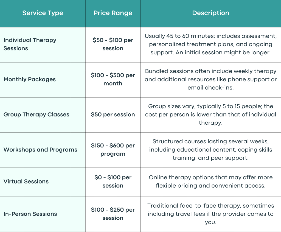Click the $50 per session price cell
Image resolution: width=281 pixels, height=232 pixels.
pos(113,114)
